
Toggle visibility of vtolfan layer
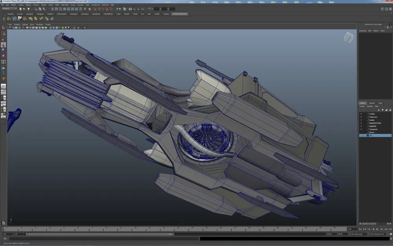pos(361,114)
